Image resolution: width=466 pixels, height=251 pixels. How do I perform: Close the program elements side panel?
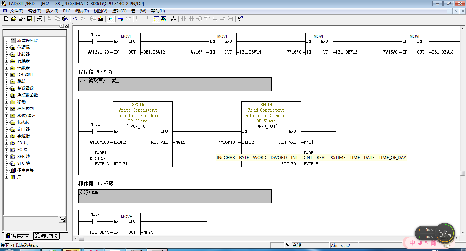(66, 26)
